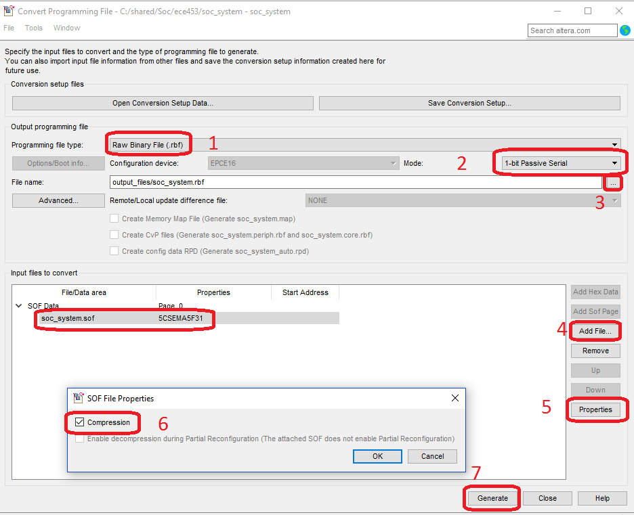Click Open Conversion Setup Data... button

point(163,103)
